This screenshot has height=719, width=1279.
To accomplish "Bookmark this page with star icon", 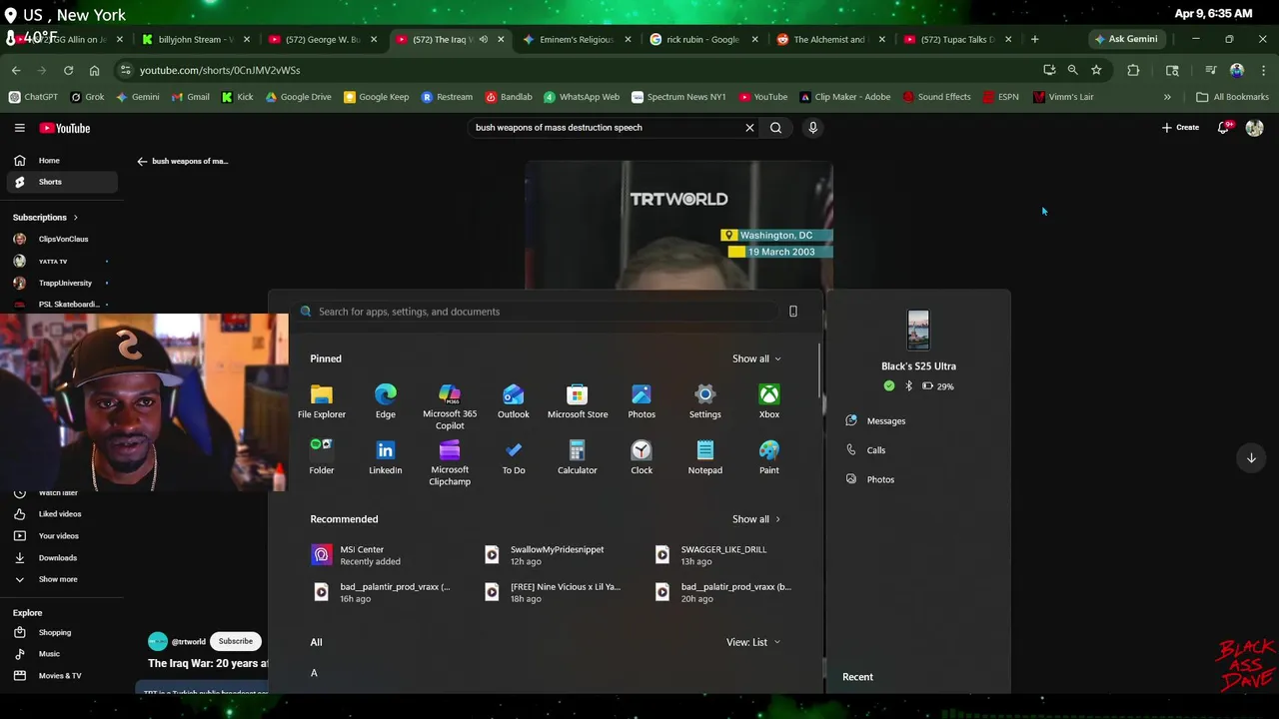I will coord(1096,70).
